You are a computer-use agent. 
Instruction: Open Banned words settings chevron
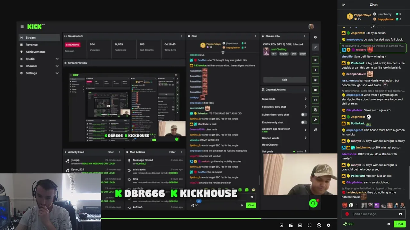305,138
